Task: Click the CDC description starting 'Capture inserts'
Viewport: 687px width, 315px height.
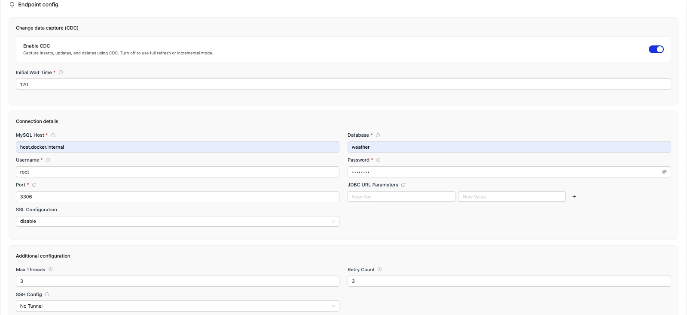Action: click(x=118, y=53)
